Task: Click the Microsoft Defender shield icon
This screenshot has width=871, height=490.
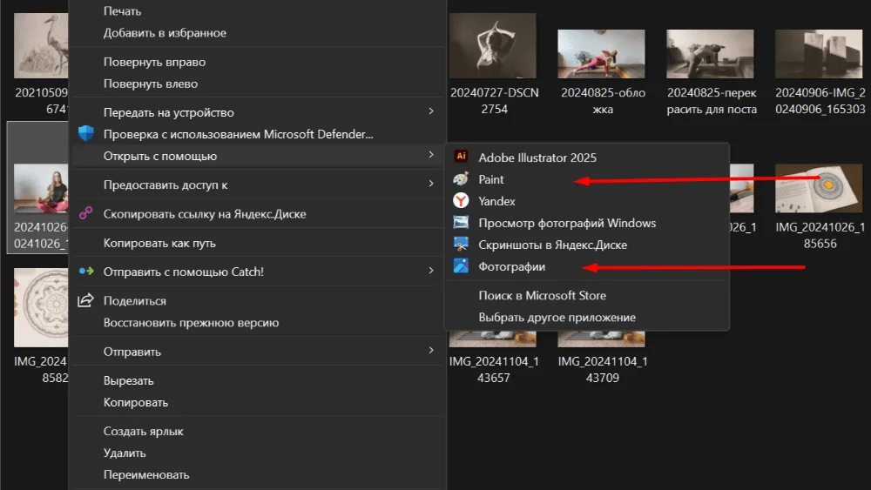Action: pyautogui.click(x=86, y=134)
